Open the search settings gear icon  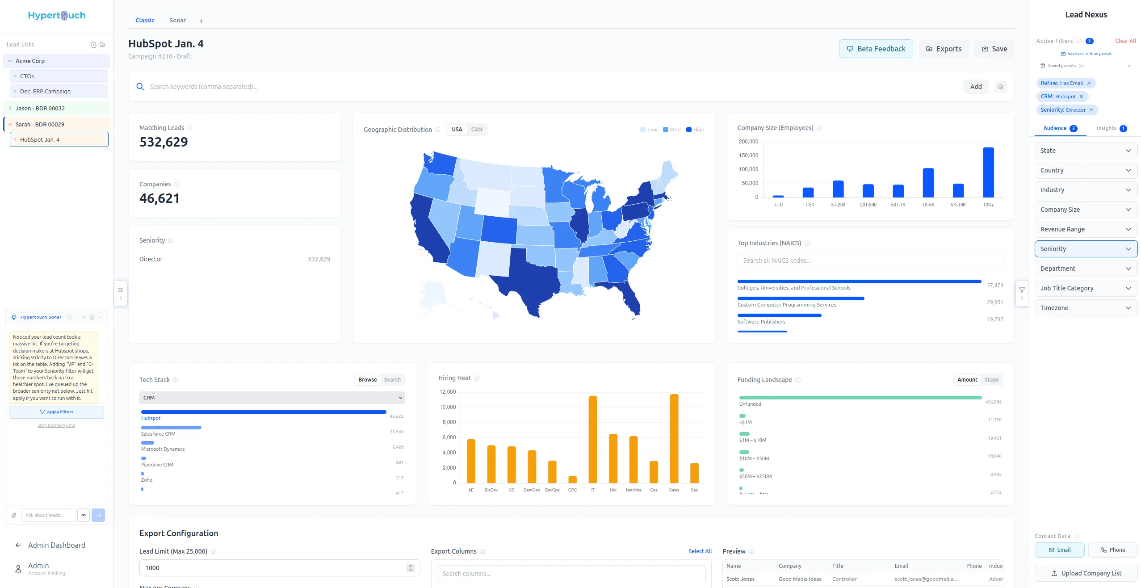click(1001, 87)
